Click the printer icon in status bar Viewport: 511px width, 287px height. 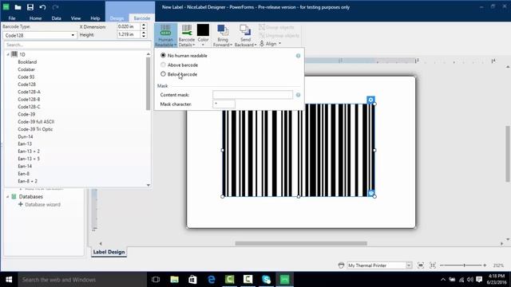[x=341, y=265]
